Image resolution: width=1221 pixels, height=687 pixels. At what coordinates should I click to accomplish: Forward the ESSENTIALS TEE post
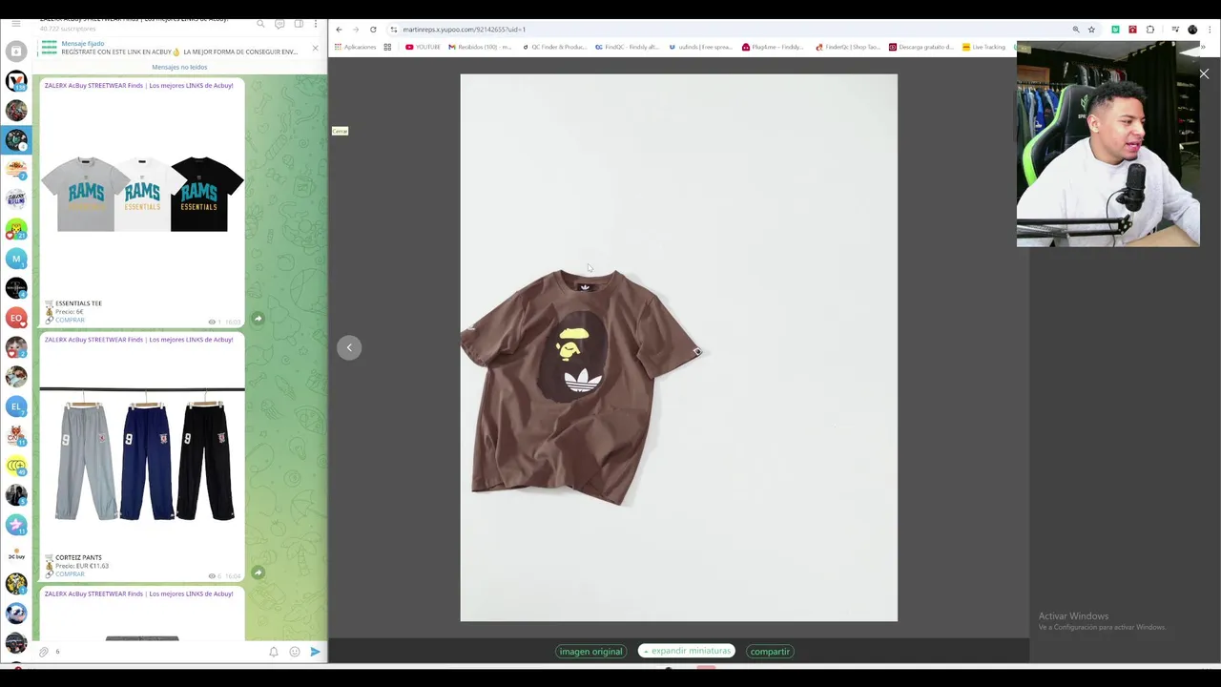click(x=258, y=318)
